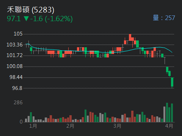The width and height of the screenshot is (182, 136).
Task: Click the 286 volume axis label
Action: [18, 103]
